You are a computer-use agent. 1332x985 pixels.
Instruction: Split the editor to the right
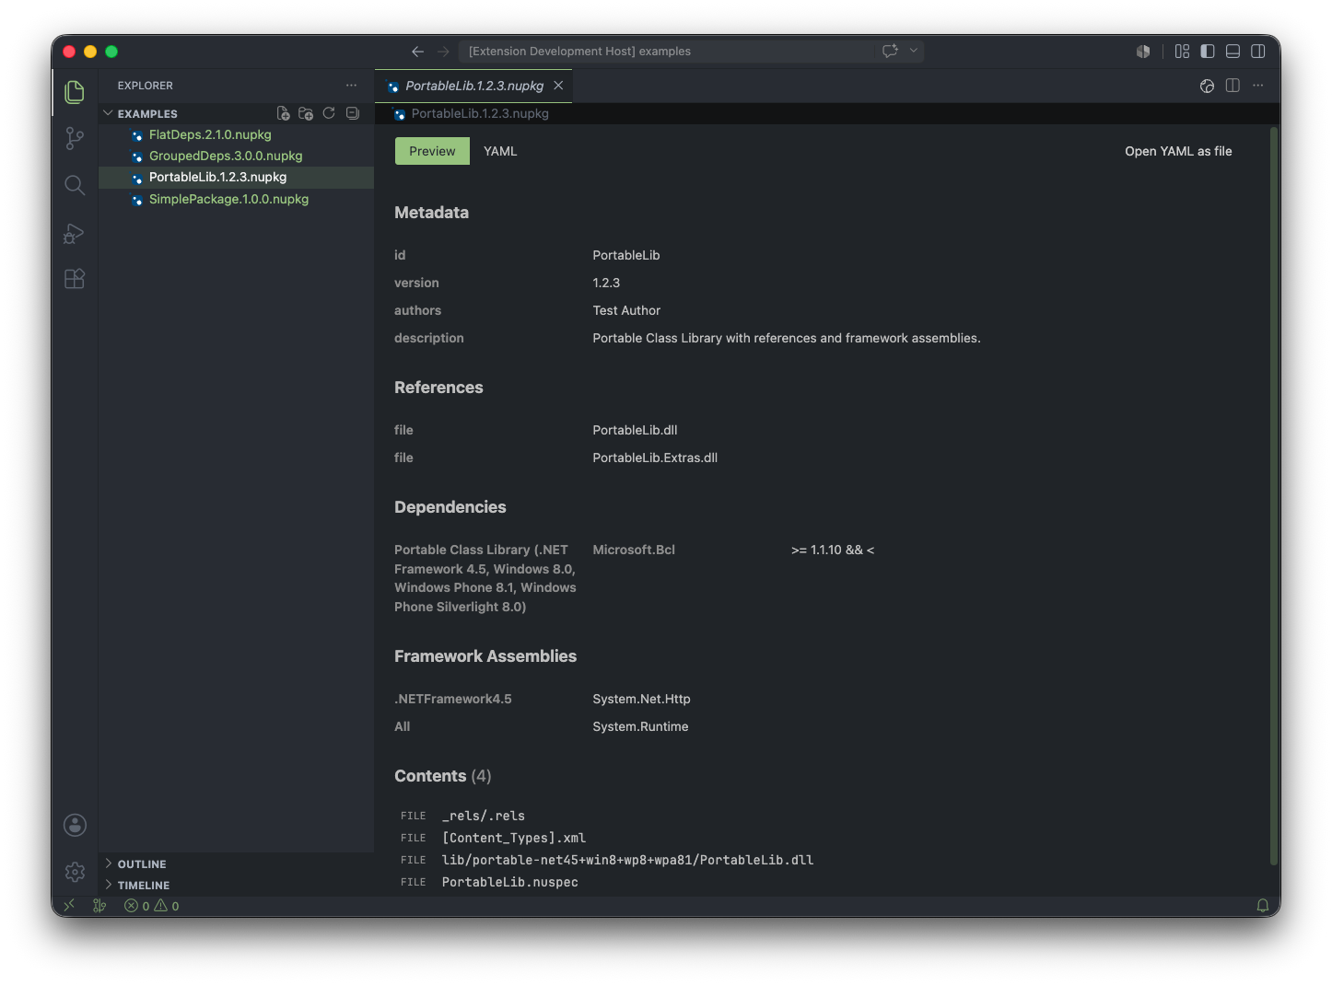[1233, 86]
